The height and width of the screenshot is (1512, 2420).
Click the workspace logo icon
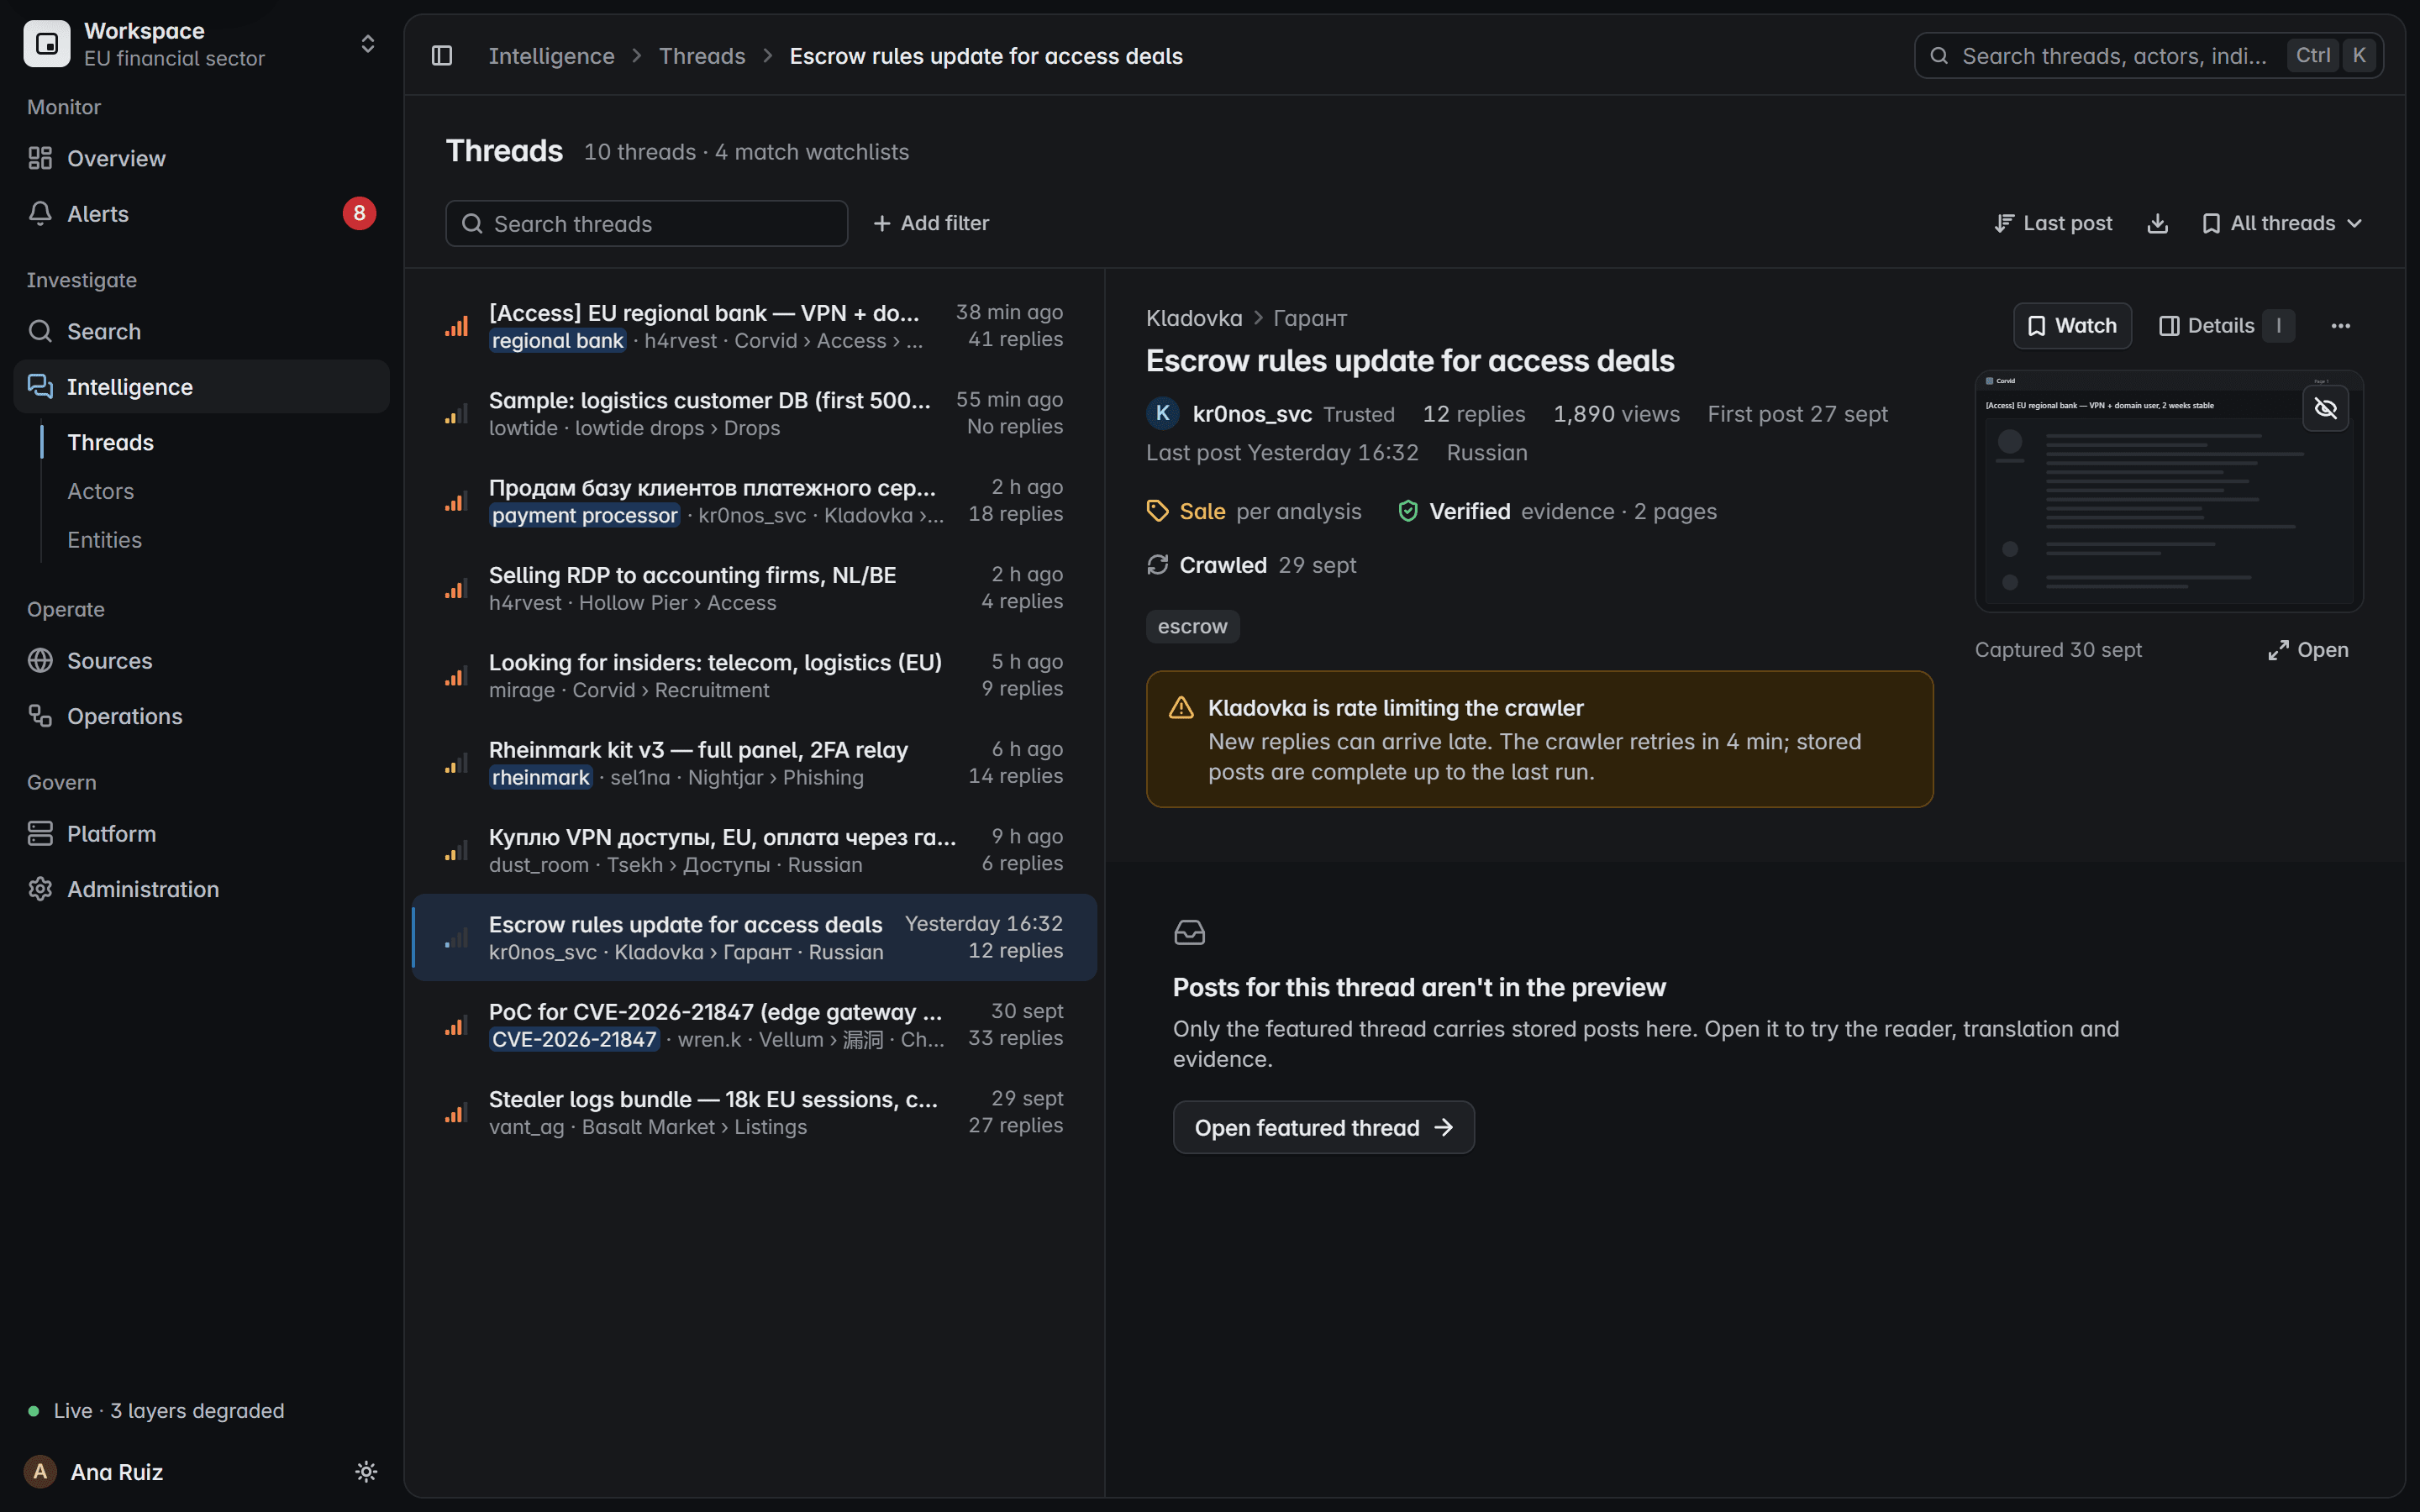pyautogui.click(x=47, y=44)
